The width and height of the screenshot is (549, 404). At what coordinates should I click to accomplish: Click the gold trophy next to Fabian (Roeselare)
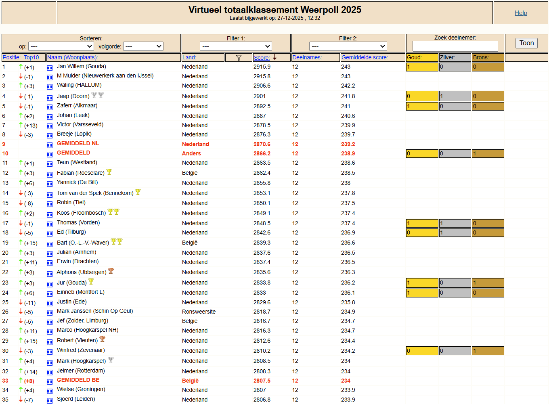(x=109, y=172)
